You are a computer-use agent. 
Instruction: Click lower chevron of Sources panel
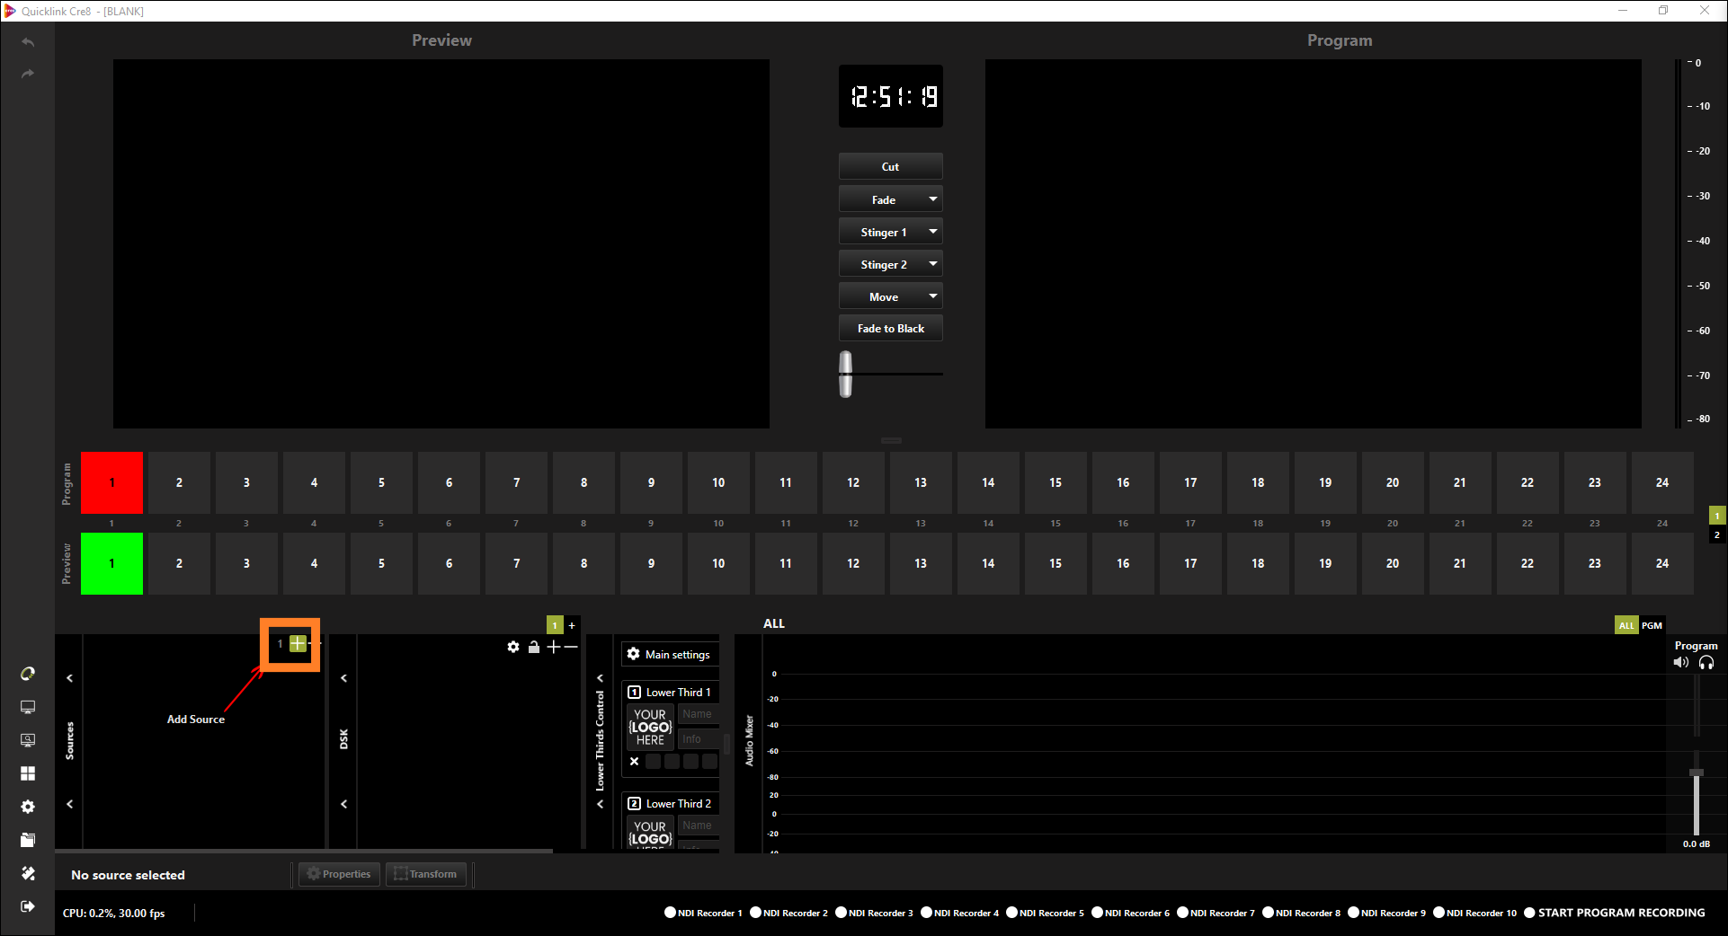[x=69, y=804]
